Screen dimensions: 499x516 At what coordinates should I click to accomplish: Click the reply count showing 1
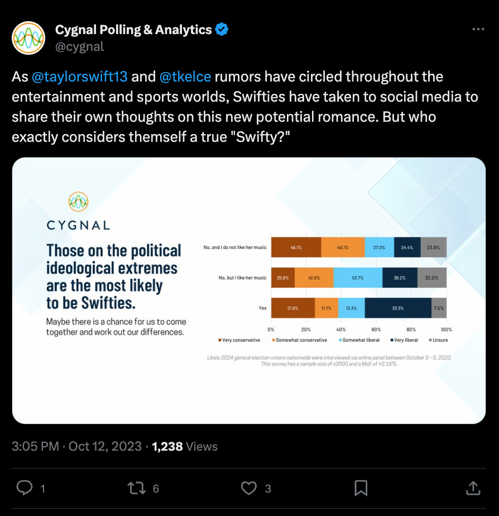(x=43, y=488)
